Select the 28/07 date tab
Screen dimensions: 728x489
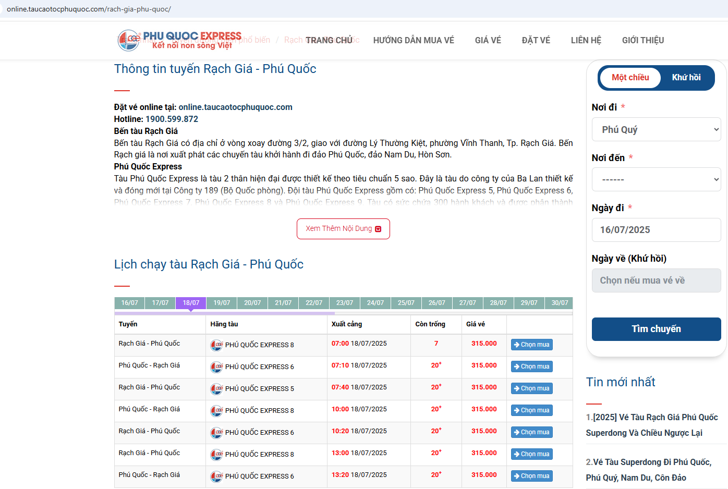(499, 303)
